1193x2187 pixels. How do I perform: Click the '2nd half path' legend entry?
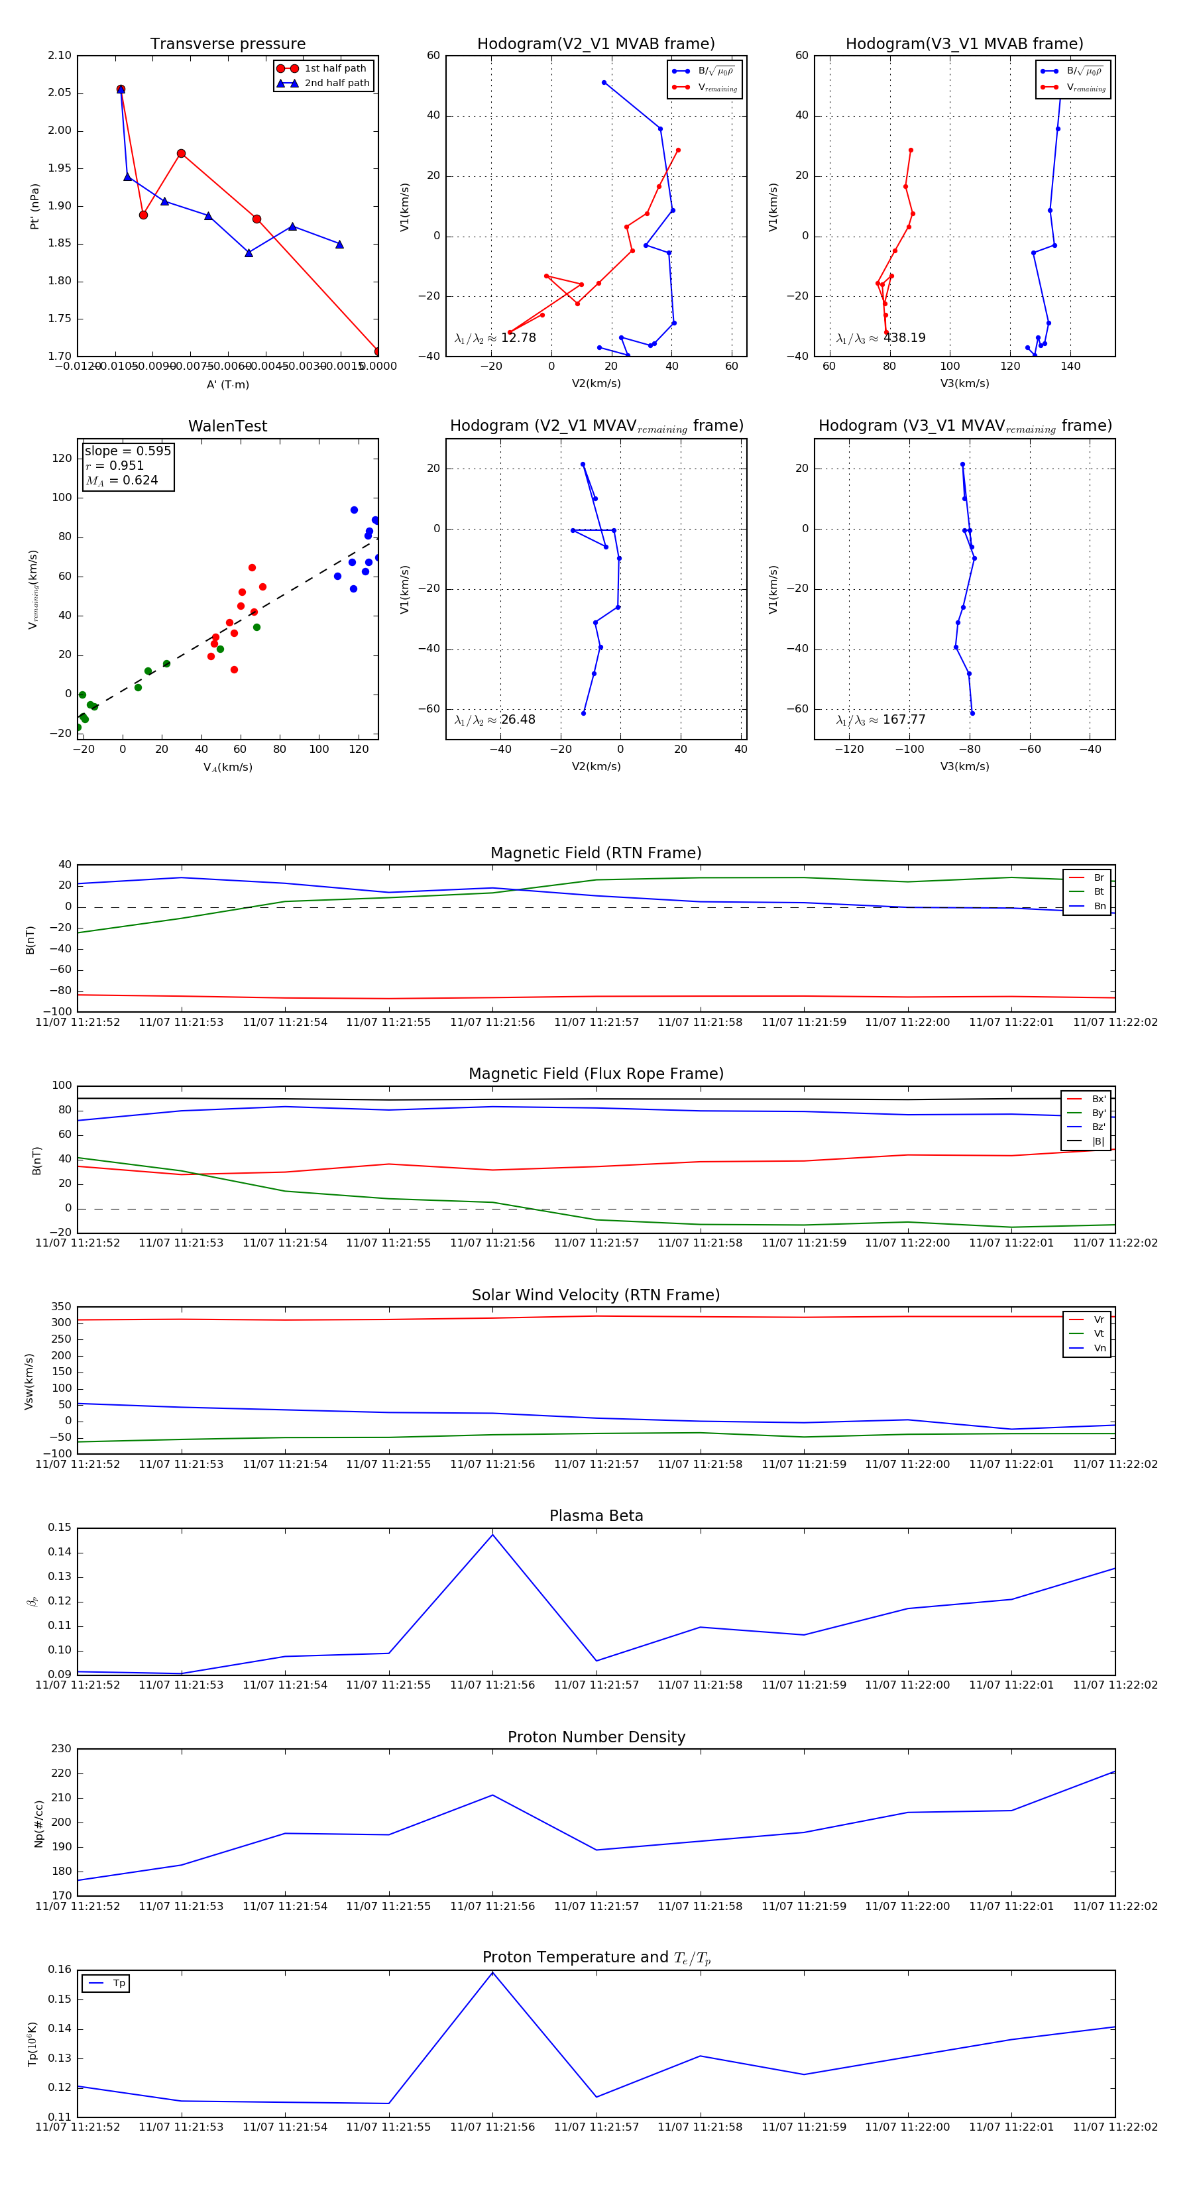tap(323, 84)
